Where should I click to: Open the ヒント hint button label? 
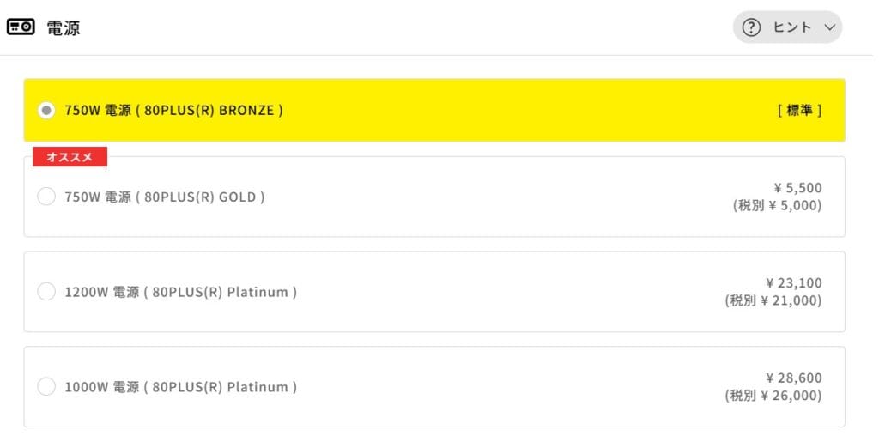click(x=792, y=27)
